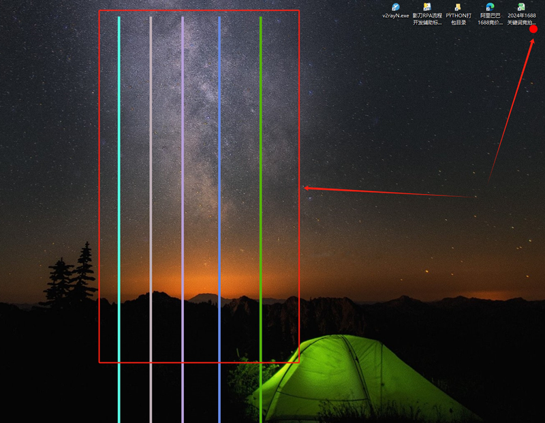Click the 阿里巴巴1688竞价 label text
545x423 pixels.
[x=490, y=19]
